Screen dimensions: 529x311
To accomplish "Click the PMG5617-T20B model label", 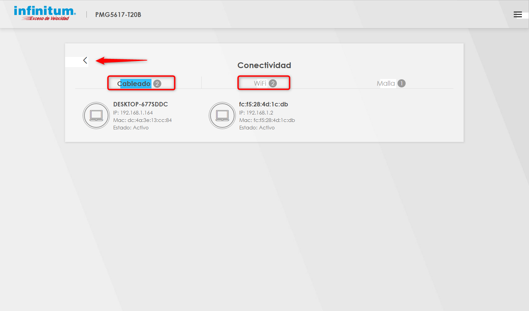I will tap(118, 15).
